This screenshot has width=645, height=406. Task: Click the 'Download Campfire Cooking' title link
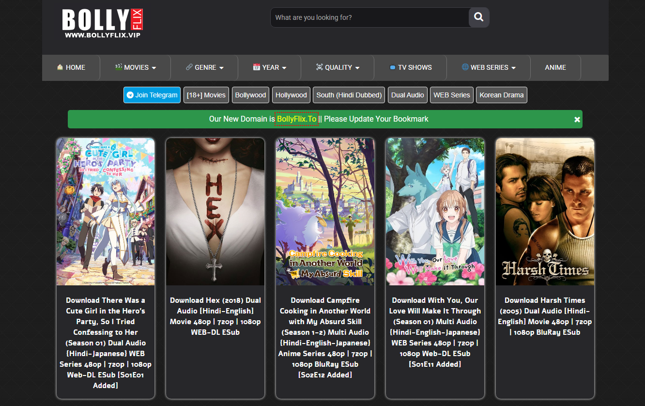pyautogui.click(x=325, y=338)
